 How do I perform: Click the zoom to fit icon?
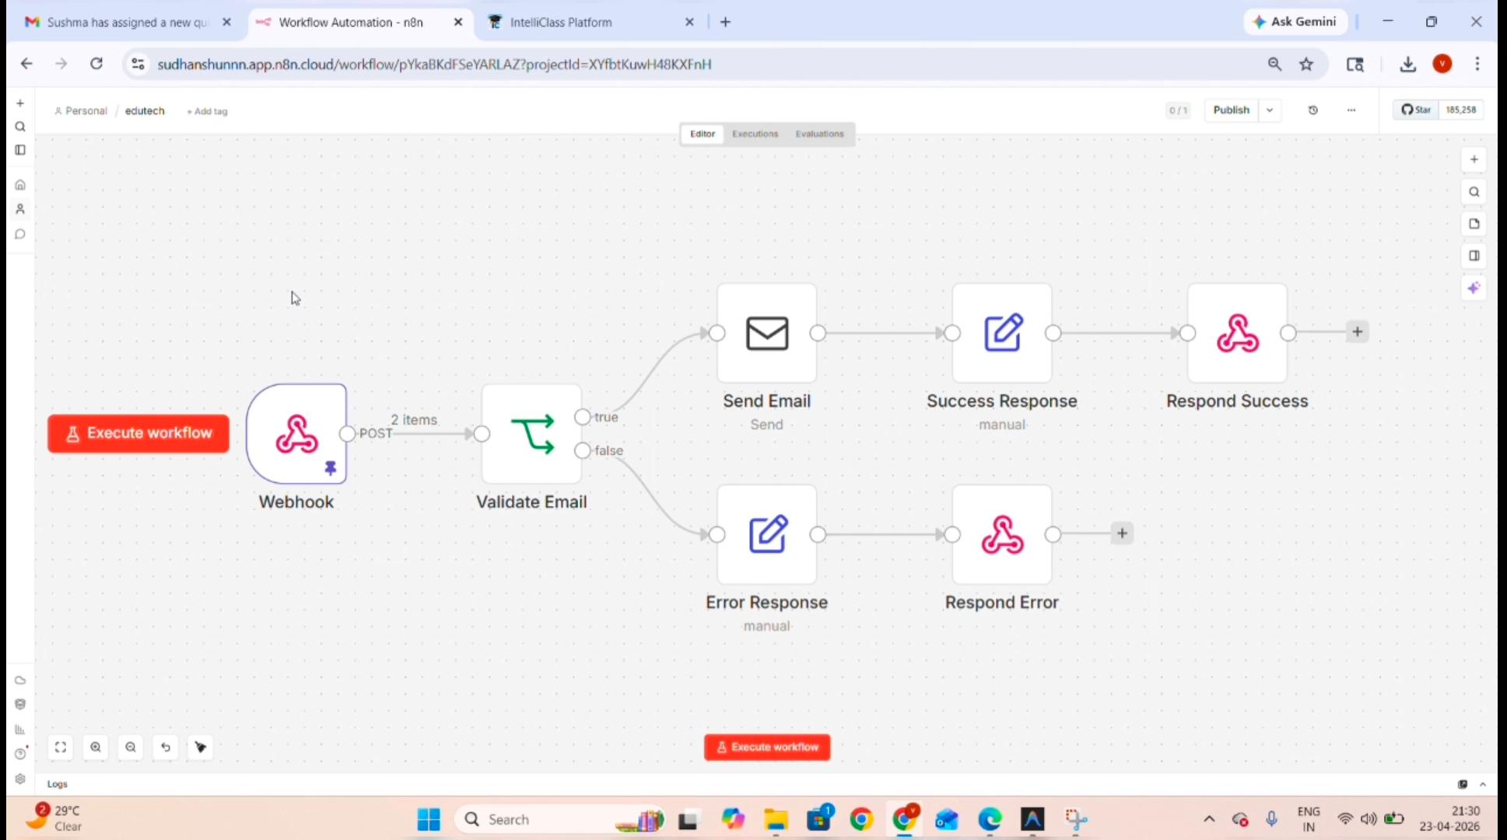(x=61, y=747)
